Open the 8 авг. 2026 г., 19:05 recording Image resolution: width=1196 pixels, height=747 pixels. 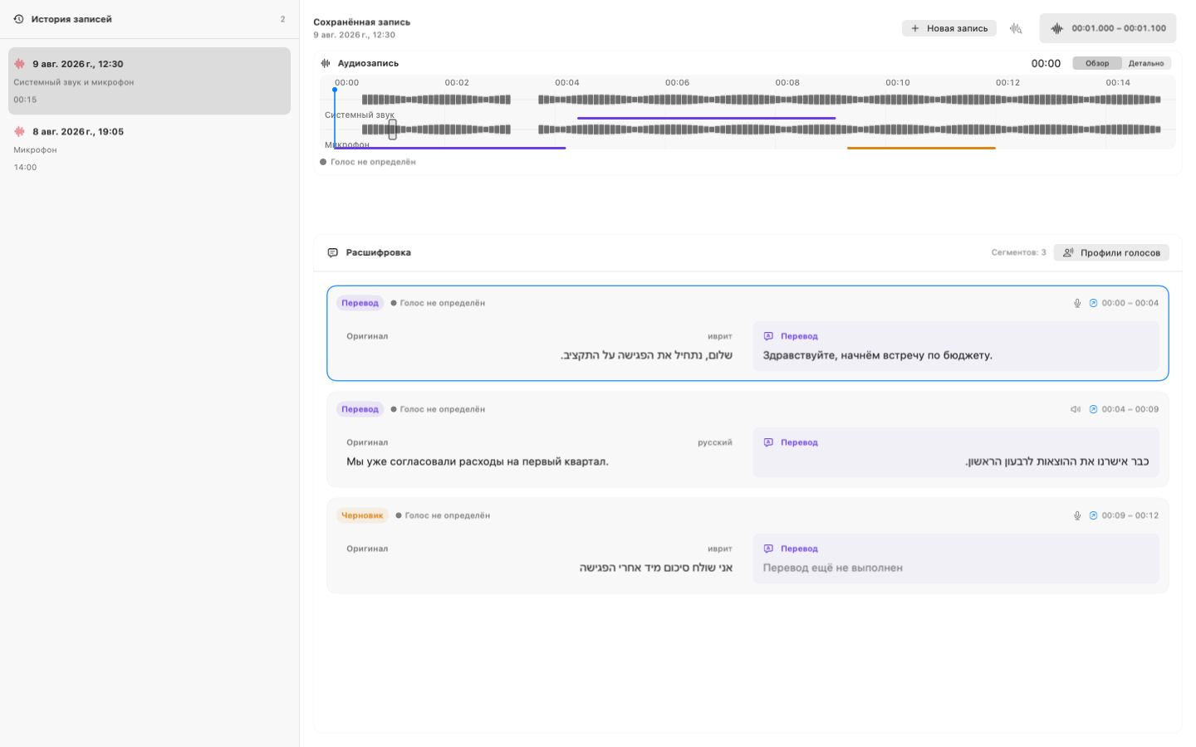tap(149, 149)
